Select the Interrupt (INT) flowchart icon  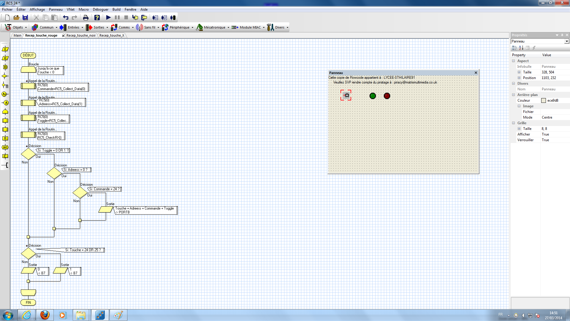(5, 147)
